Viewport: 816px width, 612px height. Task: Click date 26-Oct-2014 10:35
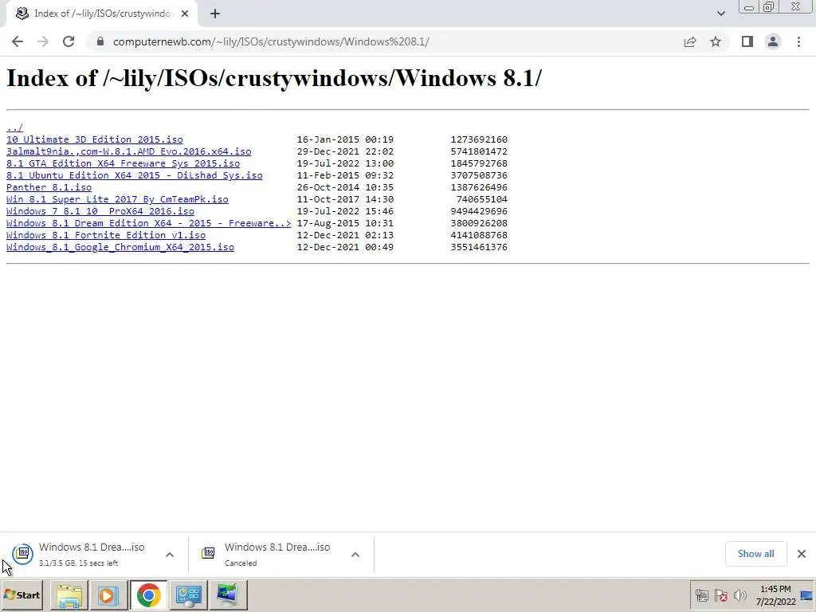point(345,187)
